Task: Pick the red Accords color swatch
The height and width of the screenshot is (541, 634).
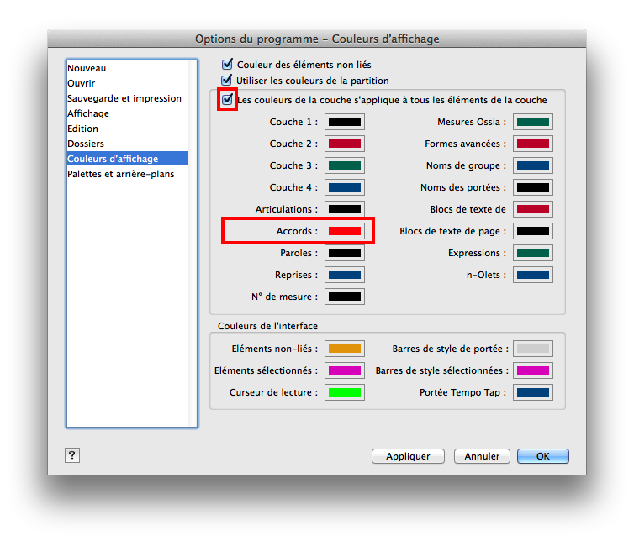Action: pyautogui.click(x=345, y=231)
